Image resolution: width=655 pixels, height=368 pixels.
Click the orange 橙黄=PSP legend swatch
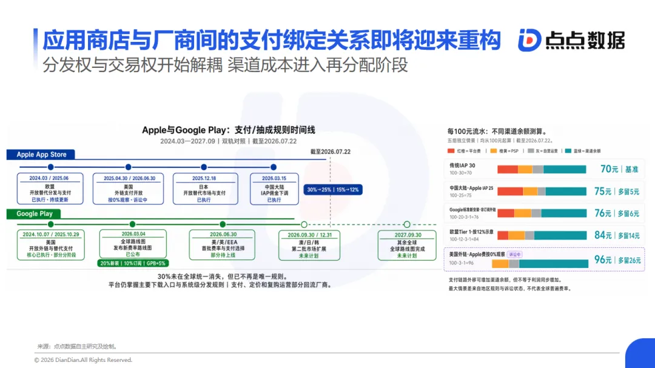click(493, 151)
